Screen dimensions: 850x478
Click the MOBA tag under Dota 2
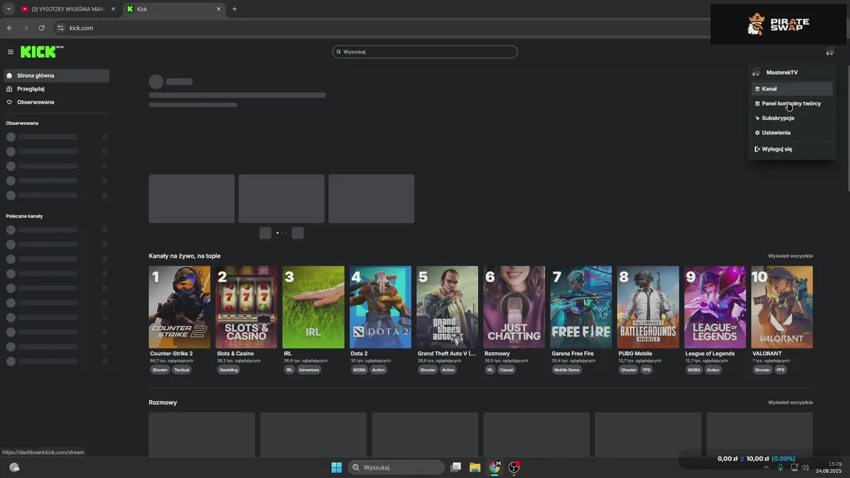click(359, 370)
